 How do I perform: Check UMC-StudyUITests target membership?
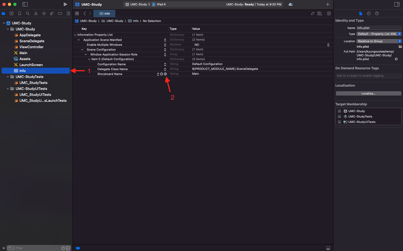tap(339, 122)
